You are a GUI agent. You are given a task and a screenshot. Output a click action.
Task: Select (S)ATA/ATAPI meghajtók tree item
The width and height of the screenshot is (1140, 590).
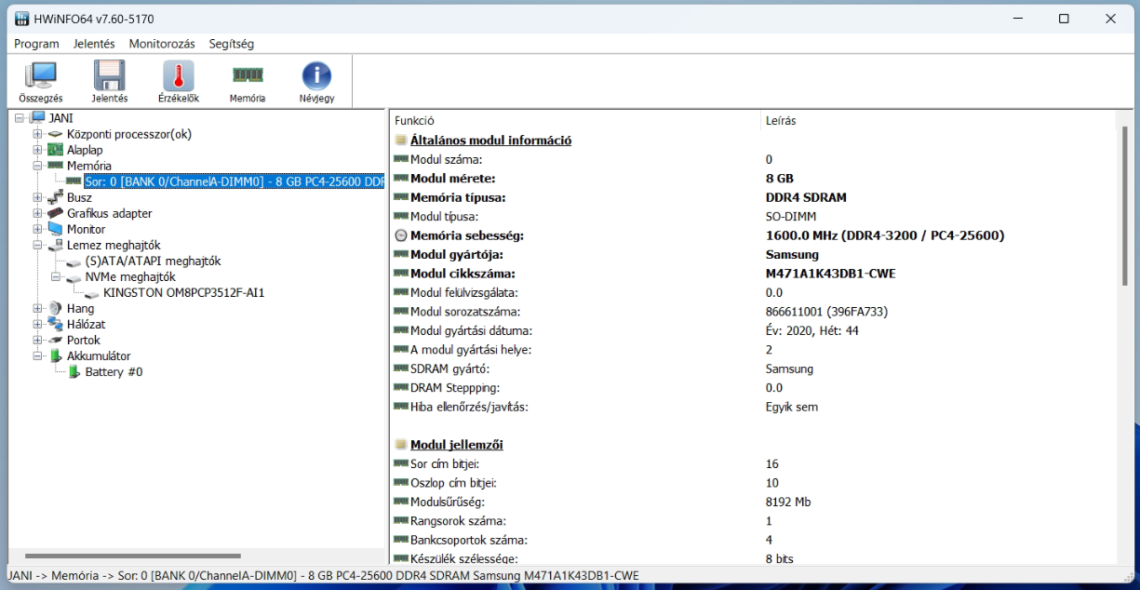click(x=153, y=261)
